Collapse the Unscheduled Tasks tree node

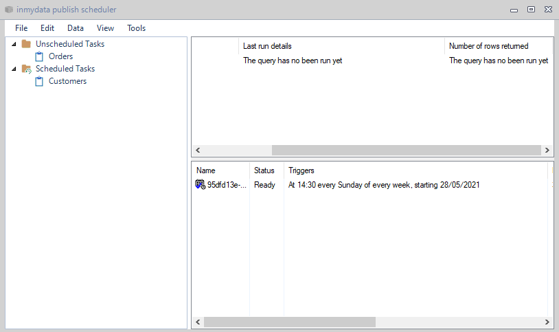coord(14,44)
